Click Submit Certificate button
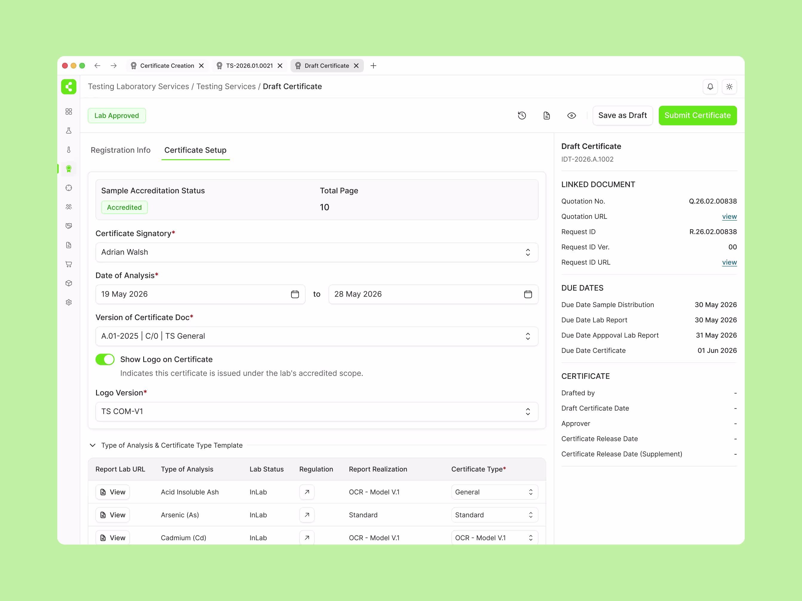Screen dimensions: 802x601 [x=698, y=116]
